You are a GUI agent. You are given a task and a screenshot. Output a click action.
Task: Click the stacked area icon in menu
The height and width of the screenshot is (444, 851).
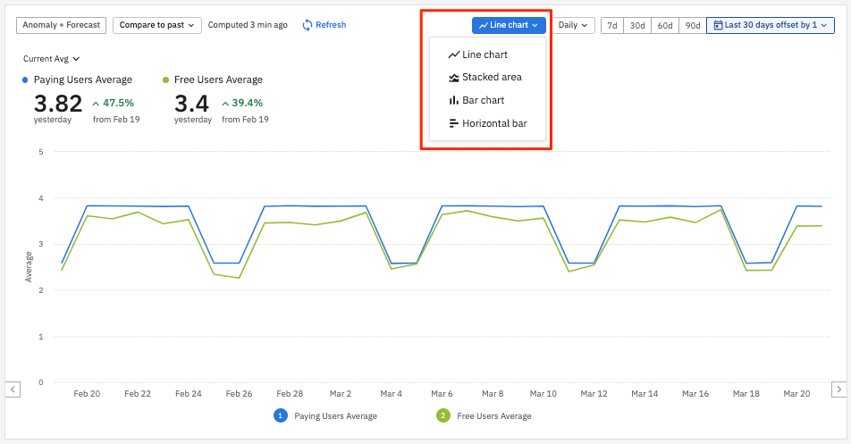coord(454,78)
